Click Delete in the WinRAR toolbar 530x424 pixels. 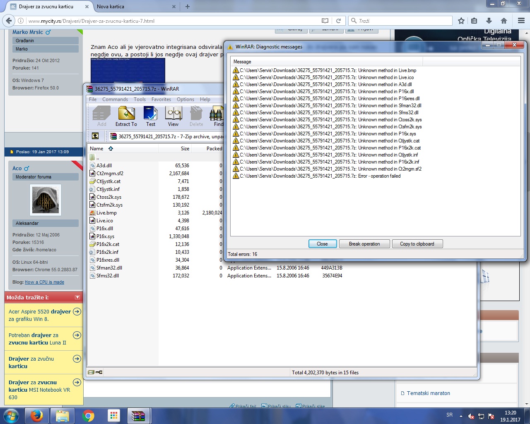196,116
